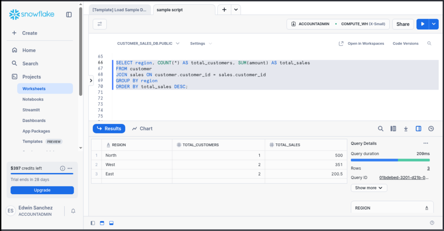This screenshot has height=231, width=444.
Task: Click the Share button
Action: pos(403,24)
